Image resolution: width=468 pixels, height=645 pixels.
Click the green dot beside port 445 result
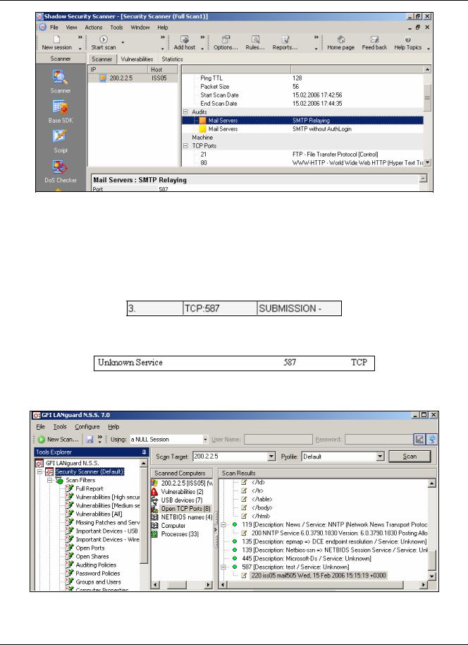coord(235,559)
